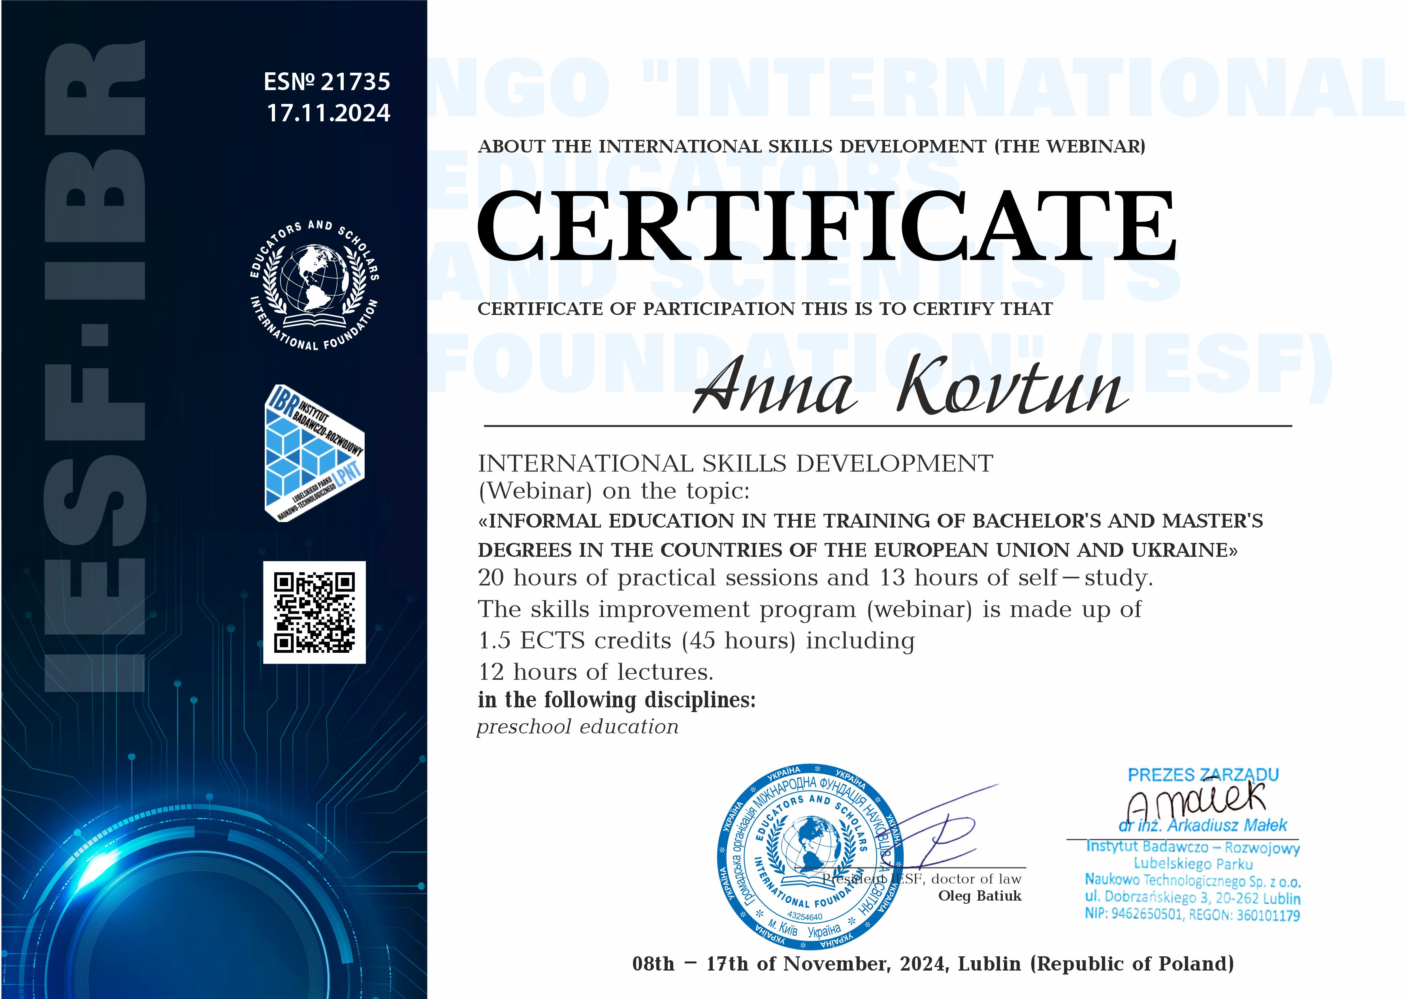The image size is (1405, 999).
Task: Click "dr inż. Arkadiusz Małek" text
Action: click(1203, 826)
